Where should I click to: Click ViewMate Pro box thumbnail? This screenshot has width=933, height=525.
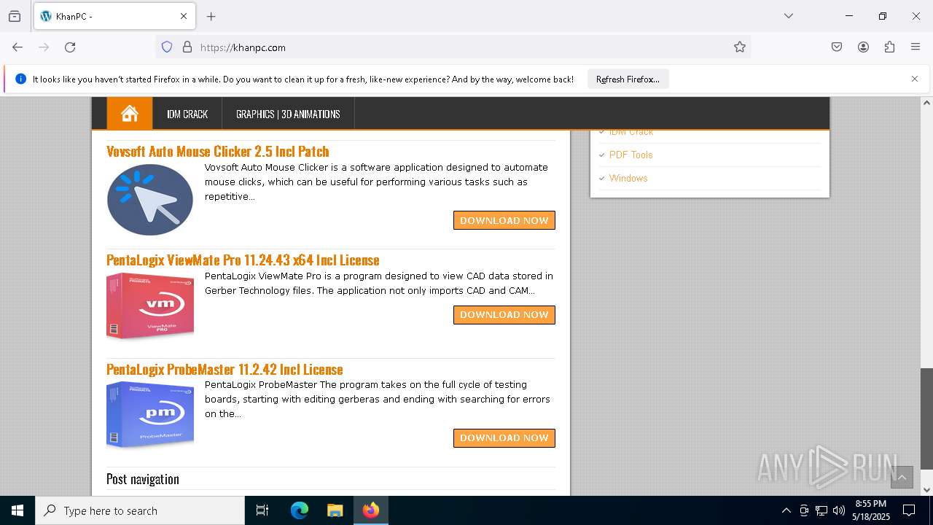click(150, 306)
